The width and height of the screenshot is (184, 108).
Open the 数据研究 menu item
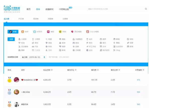pos(50,9)
